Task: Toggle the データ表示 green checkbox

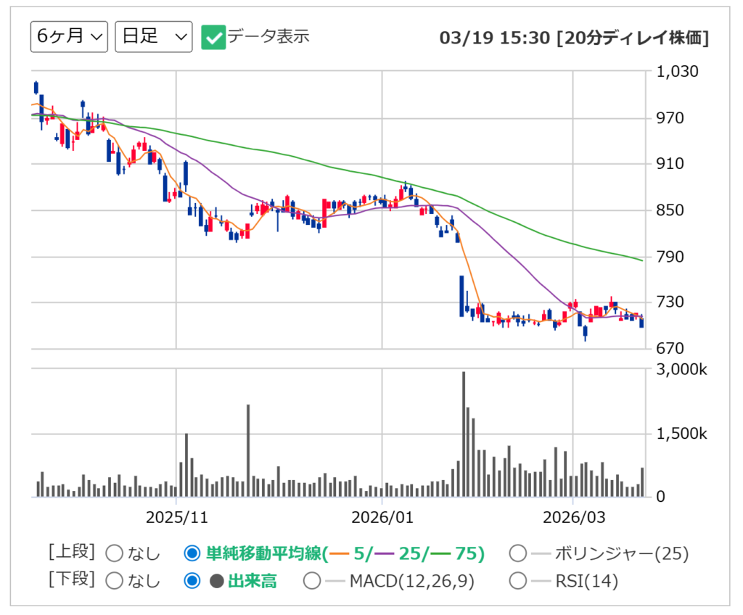Action: pyautogui.click(x=213, y=37)
